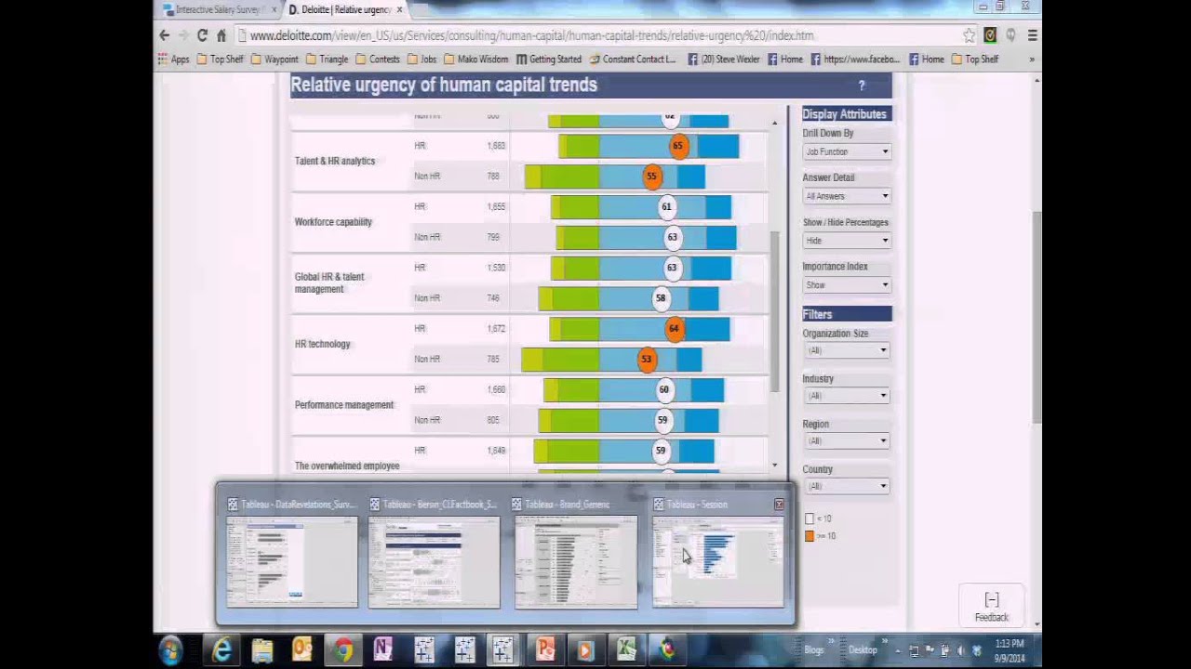Open the Windows Start orb
1191x669 pixels.
coord(170,650)
